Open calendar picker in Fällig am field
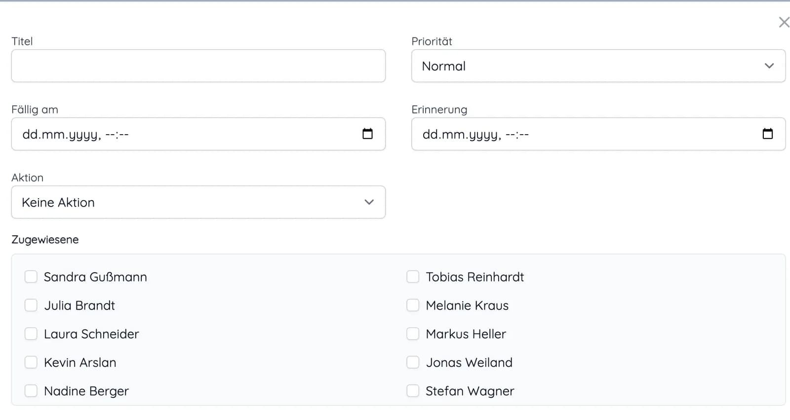The width and height of the screenshot is (790, 420). tap(367, 134)
